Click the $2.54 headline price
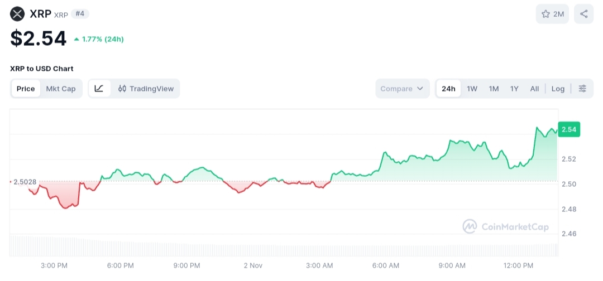603x281 pixels. (38, 39)
